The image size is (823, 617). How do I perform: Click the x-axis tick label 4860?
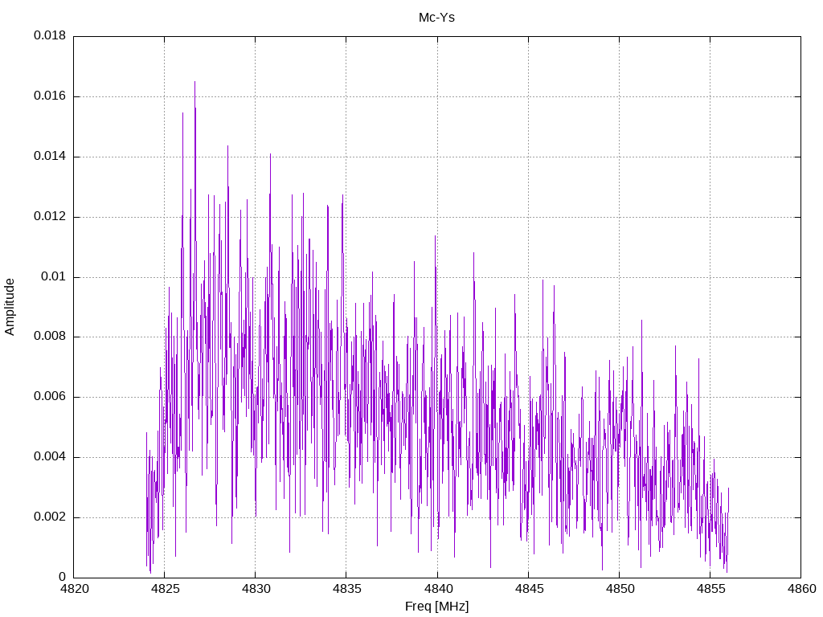click(801, 589)
